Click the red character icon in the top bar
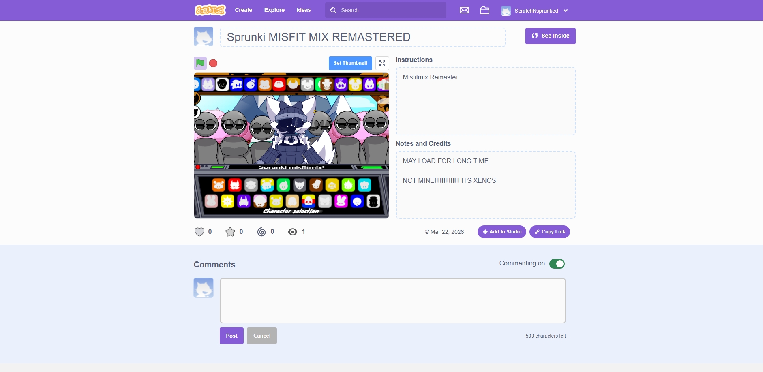 click(x=279, y=84)
